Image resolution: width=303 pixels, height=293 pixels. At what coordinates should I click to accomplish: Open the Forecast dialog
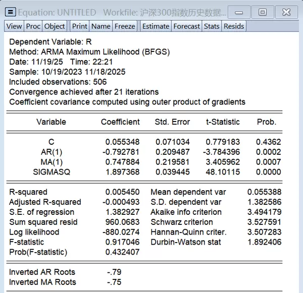point(187,26)
